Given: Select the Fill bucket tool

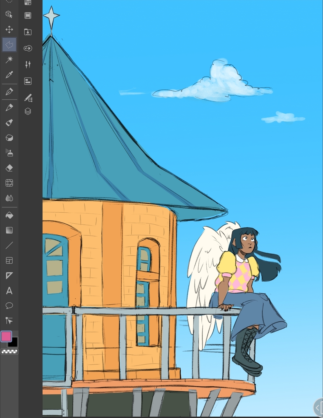Looking at the screenshot, I should (9, 215).
